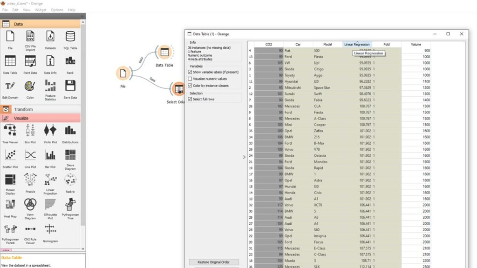Select the SQL Table widget
The width and height of the screenshot is (477, 268).
coord(70,40)
